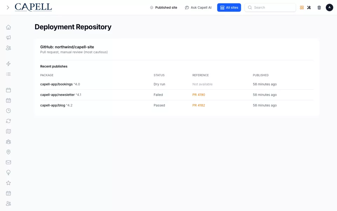Click the PUBLISHED column header

[x=261, y=75]
